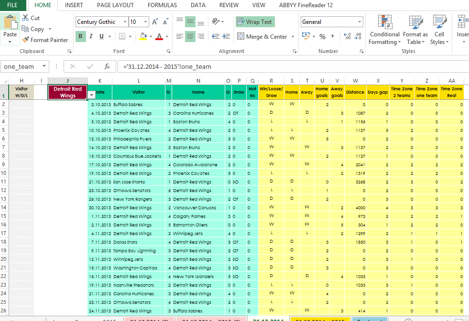Viewport: 469px width, 321px height.
Task: Open the underline style dropdown arrow
Action: click(110, 37)
